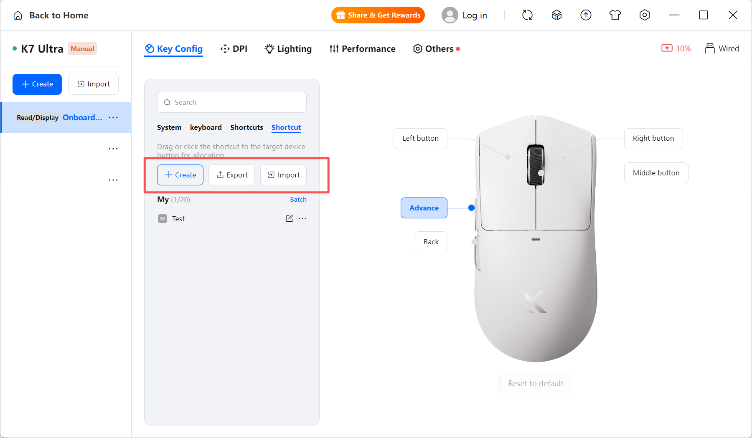Click the upload arrow circle icon
Viewport: 752px width, 438px height.
pos(586,15)
